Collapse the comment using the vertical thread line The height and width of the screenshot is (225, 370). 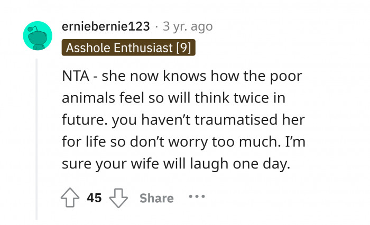(x=36, y=137)
